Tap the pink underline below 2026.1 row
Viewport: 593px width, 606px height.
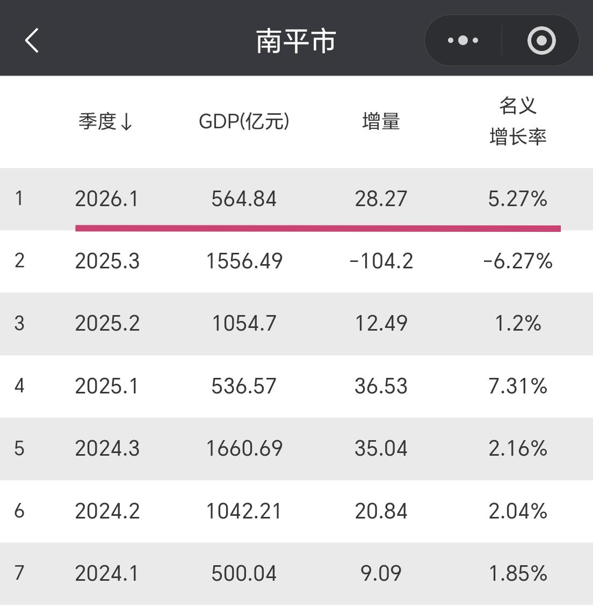point(316,227)
